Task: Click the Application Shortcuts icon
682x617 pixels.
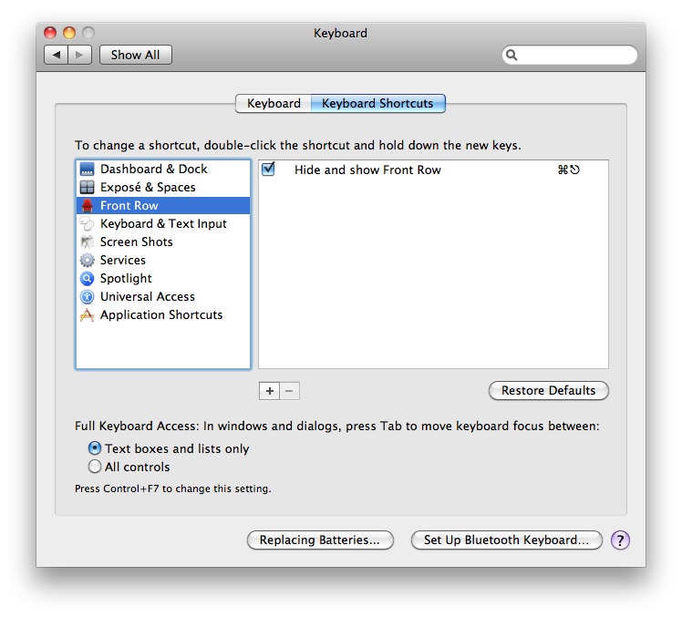Action: pyautogui.click(x=87, y=314)
